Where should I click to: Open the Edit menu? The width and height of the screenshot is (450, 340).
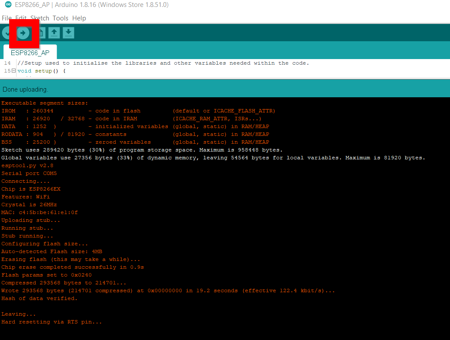coord(21,18)
